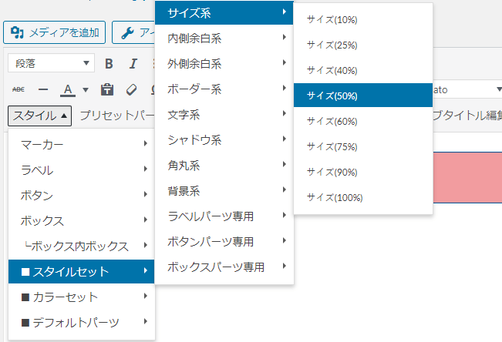Open ボーダー系 submenu
The height and width of the screenshot is (342, 502).
224,89
